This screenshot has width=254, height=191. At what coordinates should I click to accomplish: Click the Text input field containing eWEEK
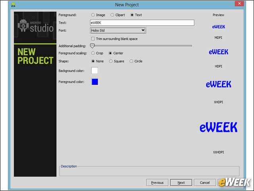point(142,23)
